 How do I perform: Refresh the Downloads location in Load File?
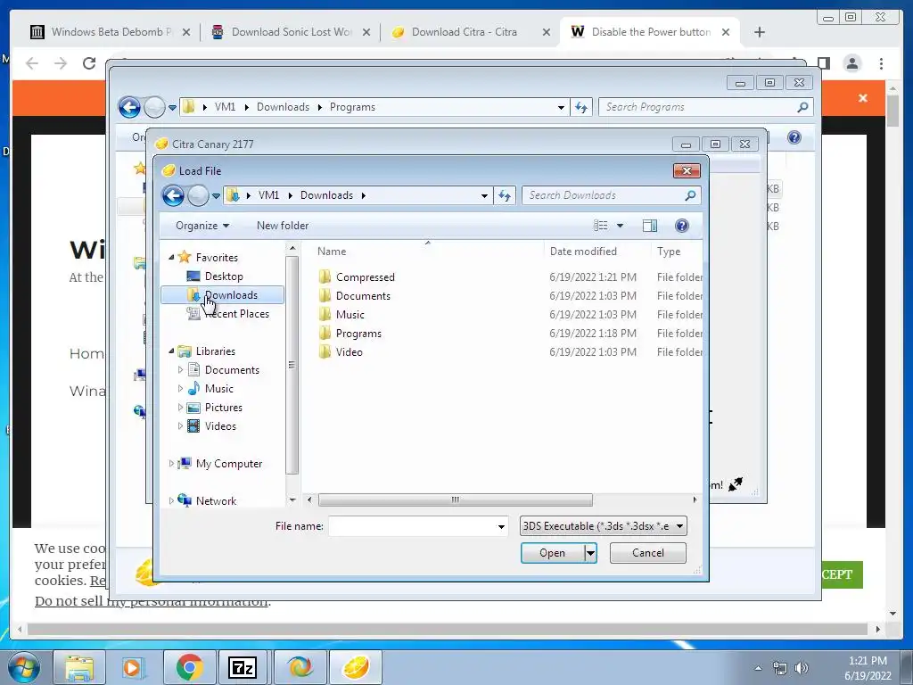(505, 195)
